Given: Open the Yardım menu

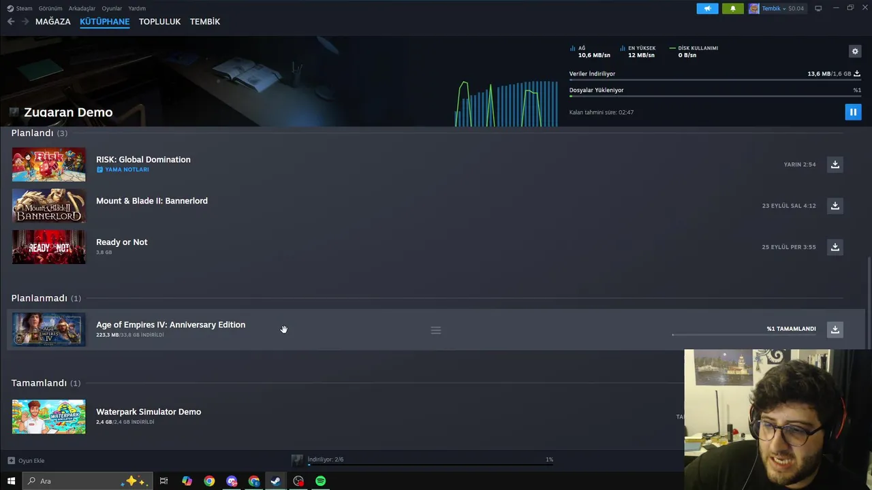Looking at the screenshot, I should click(137, 8).
